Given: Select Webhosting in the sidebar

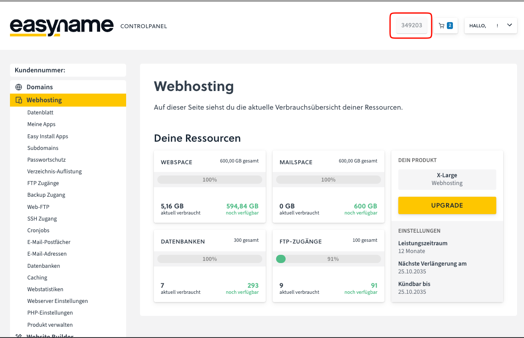Looking at the screenshot, I should point(44,100).
